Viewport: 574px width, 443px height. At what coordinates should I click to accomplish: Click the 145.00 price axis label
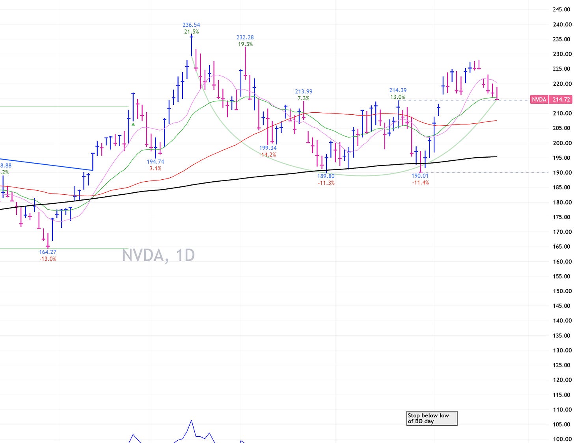tap(562, 305)
